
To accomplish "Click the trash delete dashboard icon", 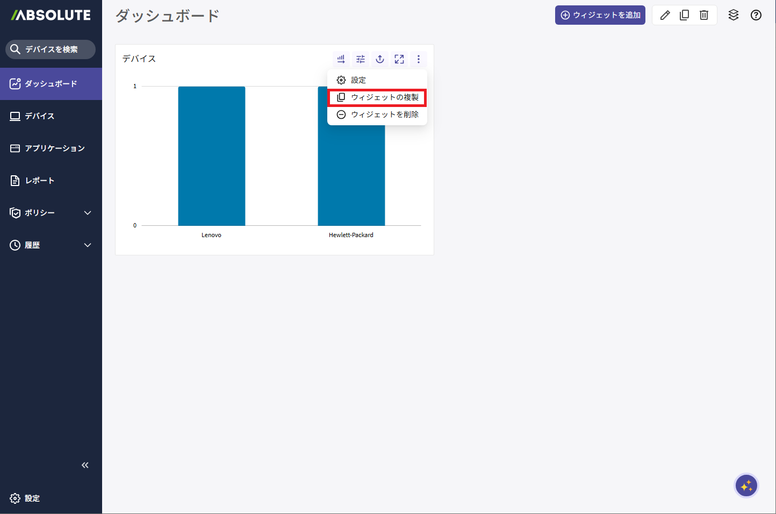I will click(704, 15).
